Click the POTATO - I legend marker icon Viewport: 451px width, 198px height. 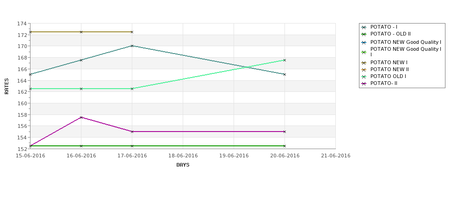(364, 27)
